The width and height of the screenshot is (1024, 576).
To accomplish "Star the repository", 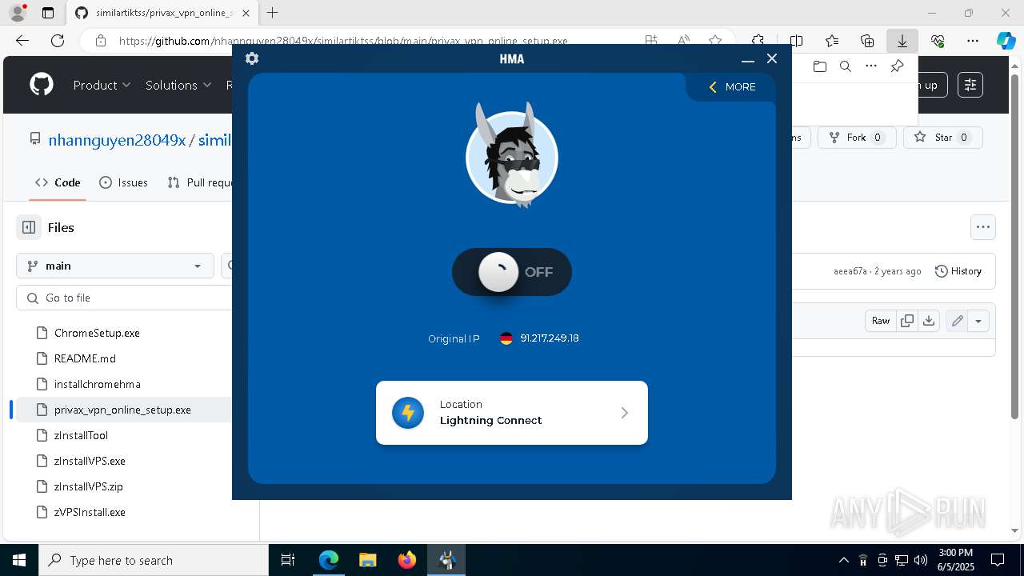I will point(943,138).
